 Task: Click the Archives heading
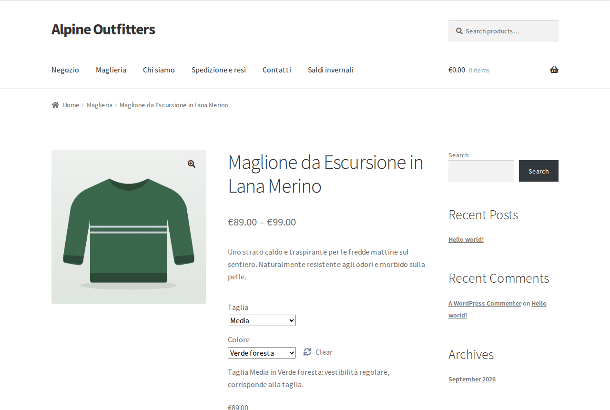pyautogui.click(x=471, y=354)
